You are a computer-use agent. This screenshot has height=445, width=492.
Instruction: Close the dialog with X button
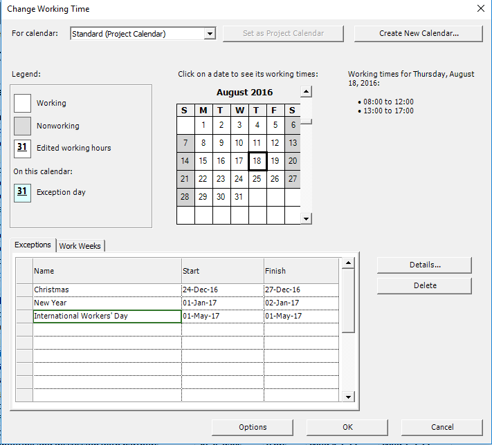pos(481,8)
